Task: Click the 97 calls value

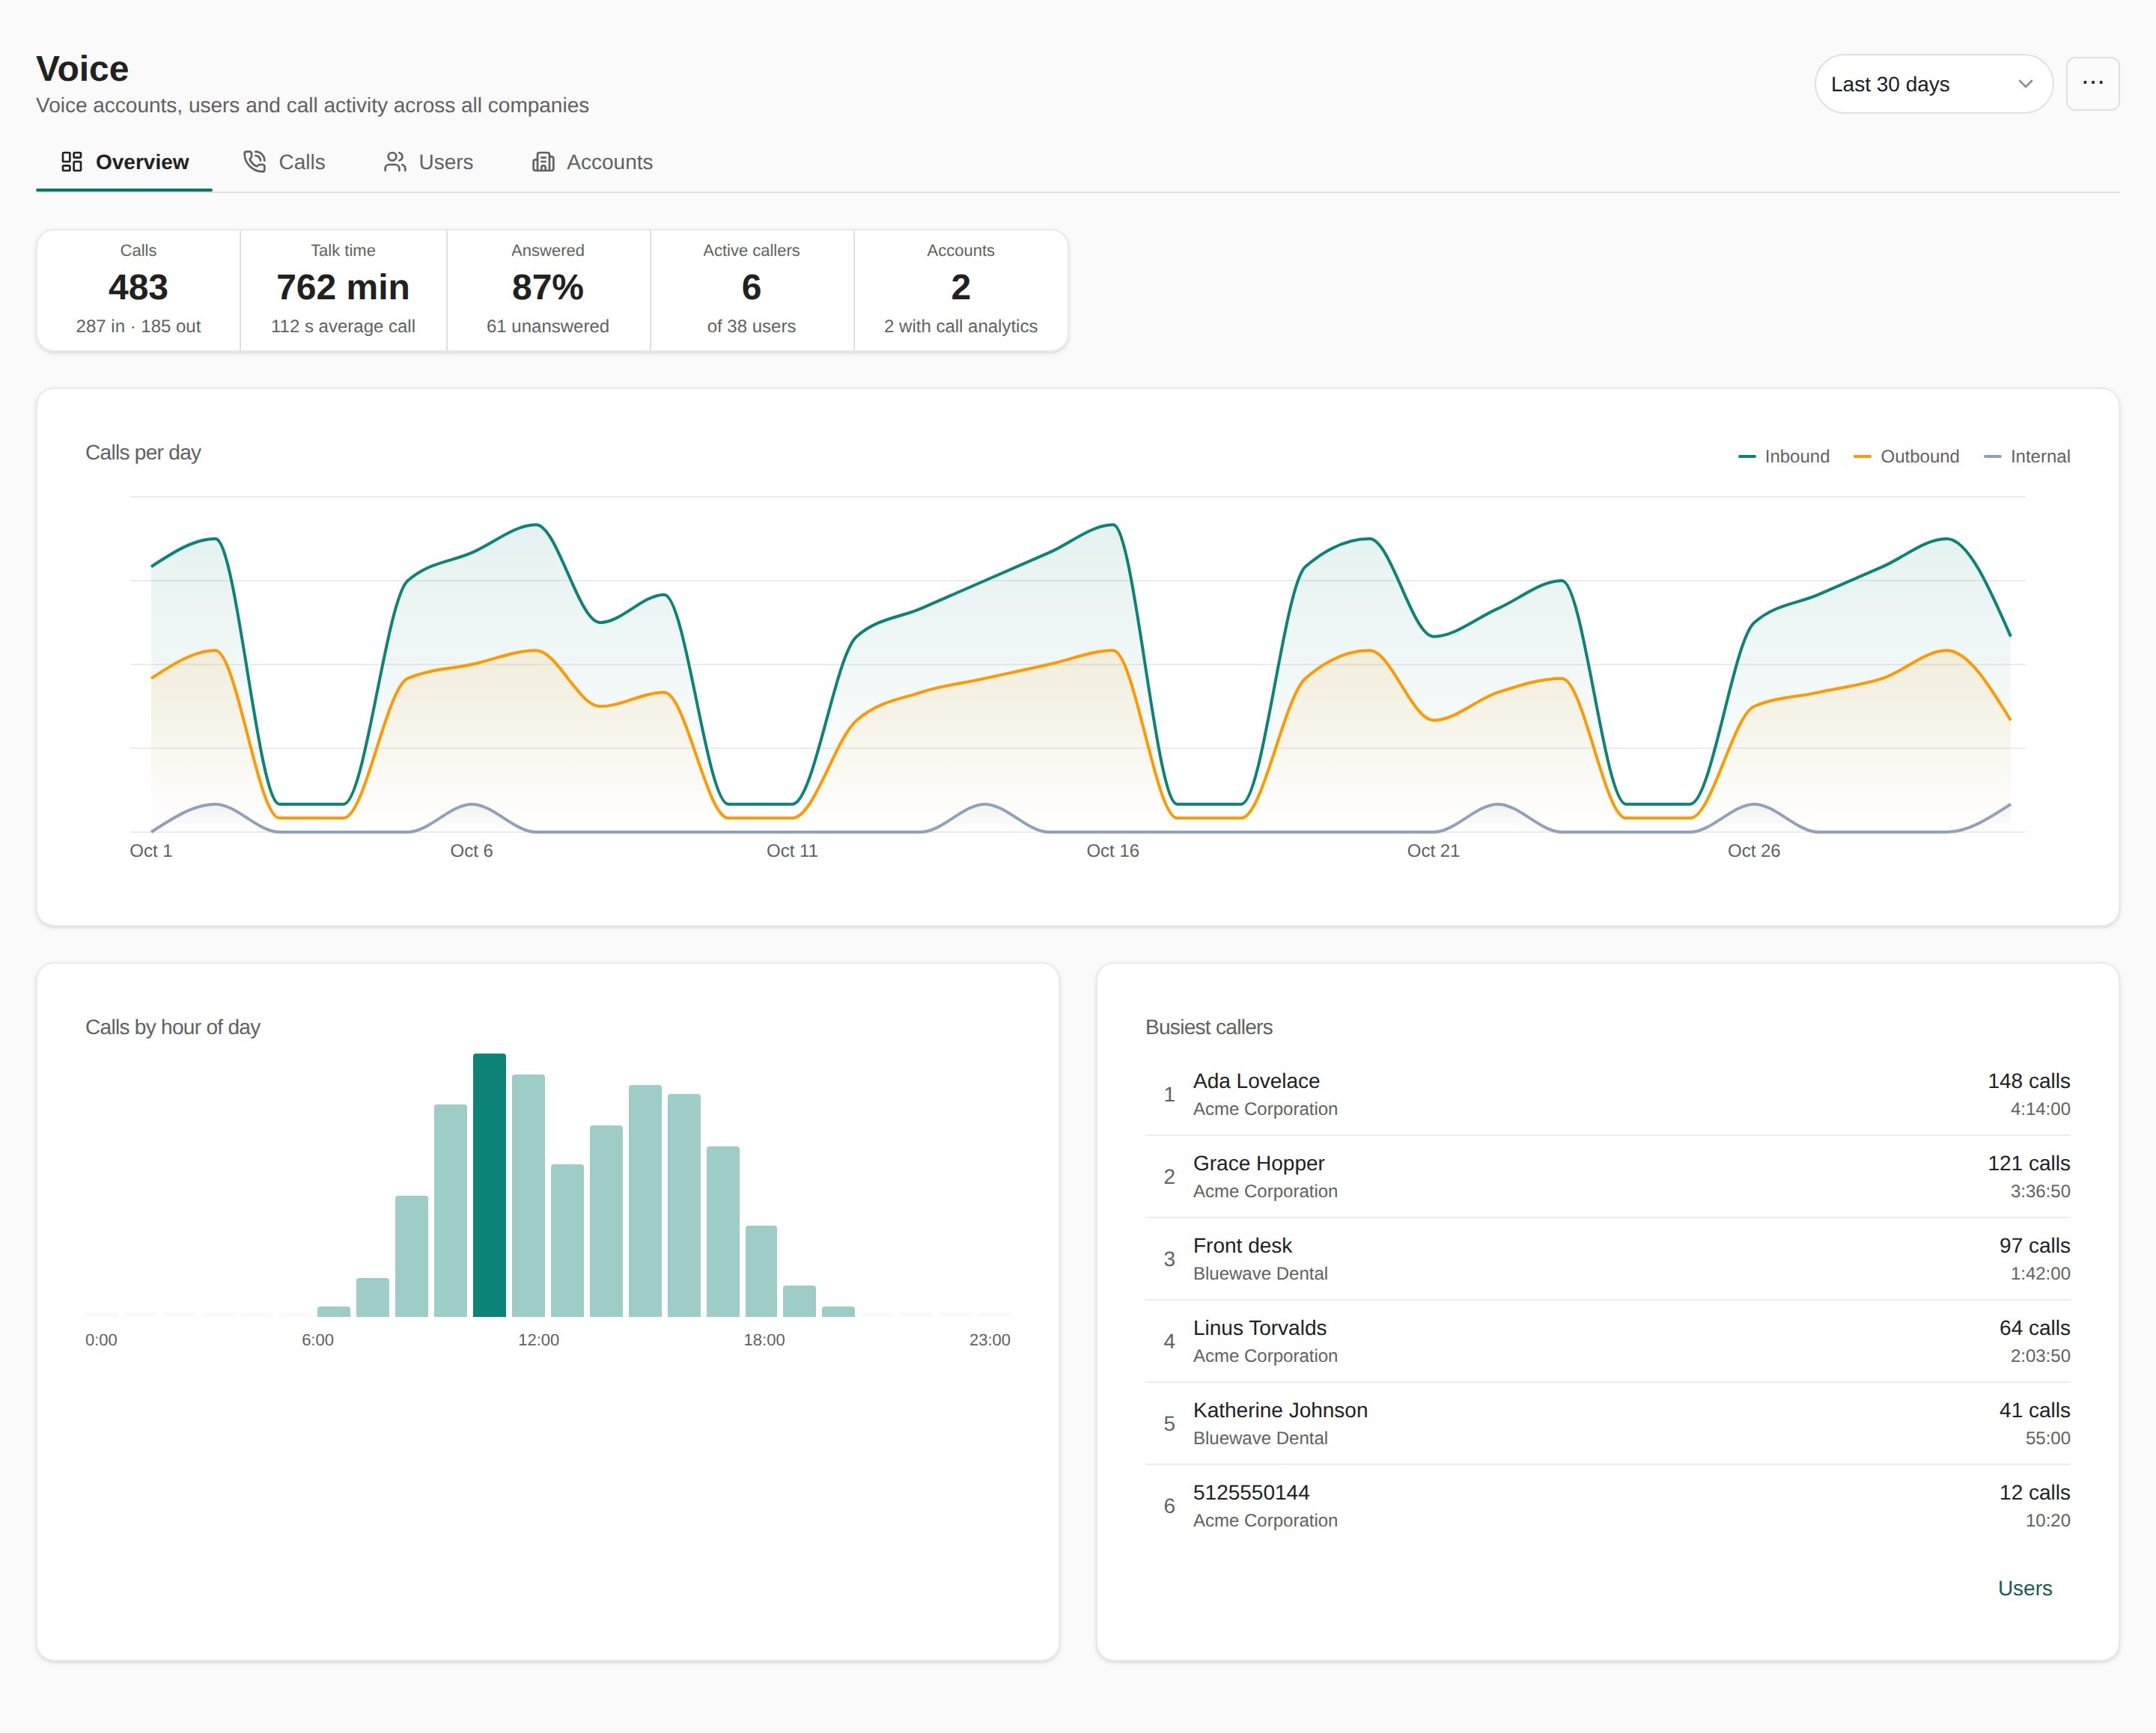Action: coord(2034,1245)
